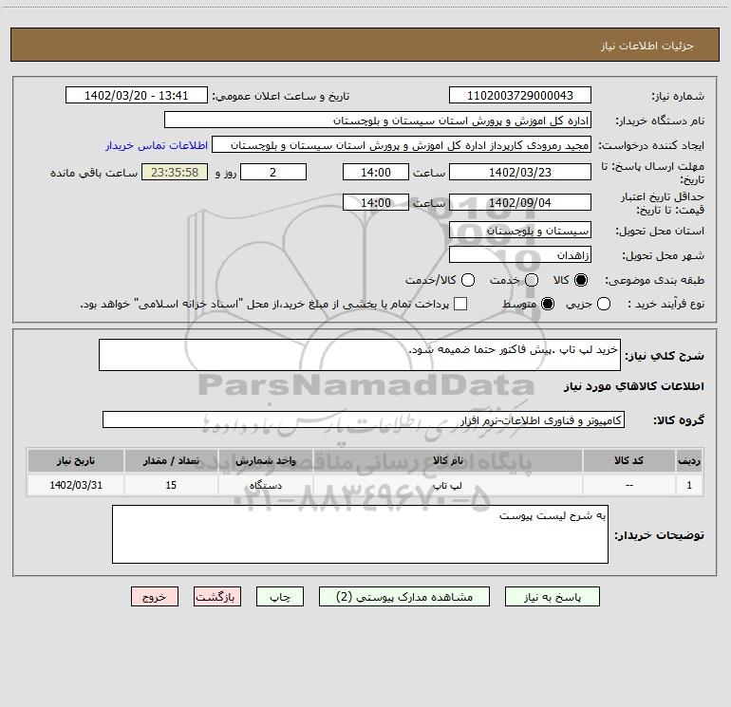Choose the متوسط purchase type radio
Screen dimensions: 731x707
548,304
